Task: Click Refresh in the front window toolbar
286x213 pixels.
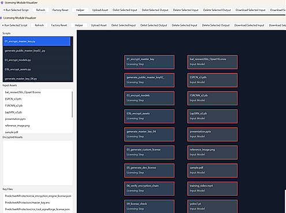Action: (39, 25)
